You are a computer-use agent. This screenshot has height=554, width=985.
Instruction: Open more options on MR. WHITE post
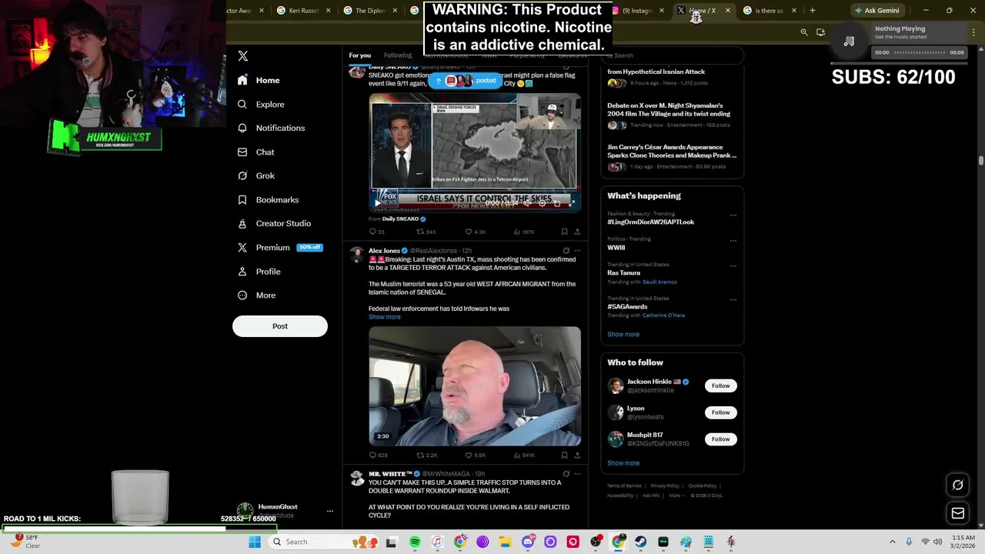pos(577,474)
